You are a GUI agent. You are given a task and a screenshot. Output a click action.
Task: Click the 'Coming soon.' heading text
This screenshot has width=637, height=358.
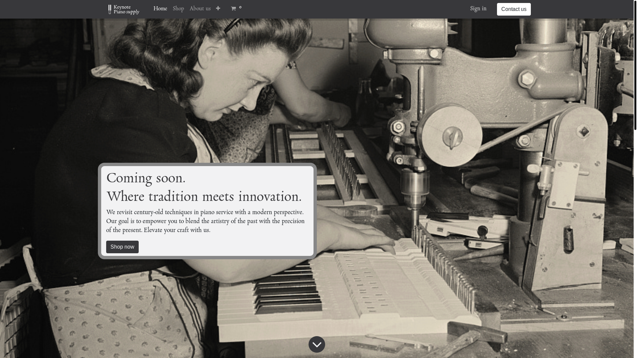(x=146, y=178)
